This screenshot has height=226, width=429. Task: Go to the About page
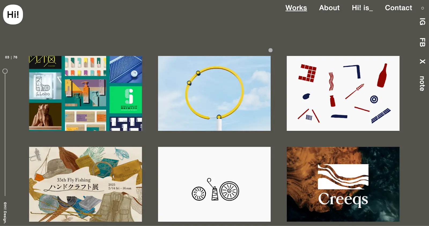coord(329,8)
